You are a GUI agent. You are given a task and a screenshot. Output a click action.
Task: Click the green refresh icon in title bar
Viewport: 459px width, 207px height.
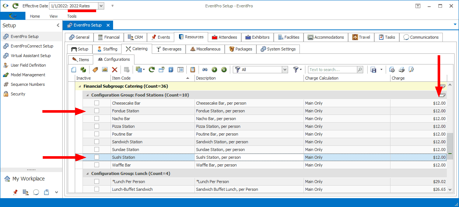coord(15,6)
